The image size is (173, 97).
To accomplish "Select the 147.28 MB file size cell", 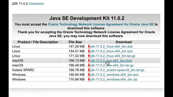I will coord(75,47).
